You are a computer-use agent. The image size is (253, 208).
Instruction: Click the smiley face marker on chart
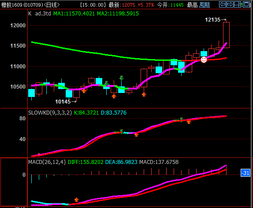click(204, 59)
